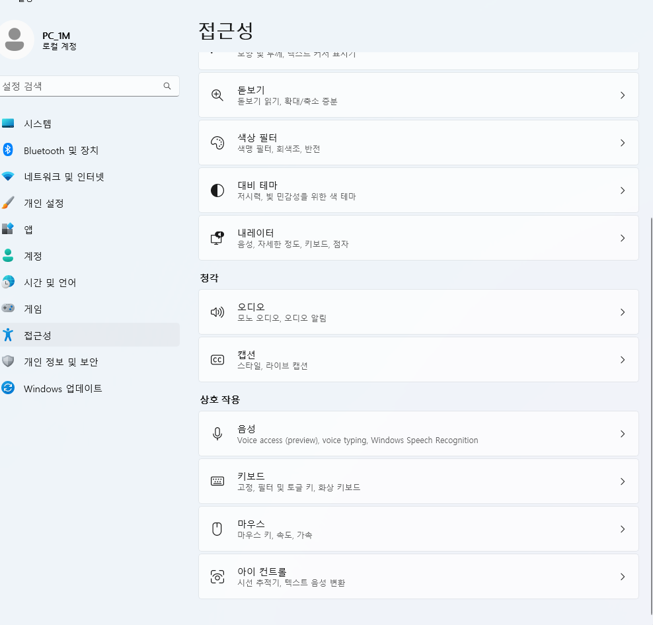Click the audio speaker icon

click(217, 312)
